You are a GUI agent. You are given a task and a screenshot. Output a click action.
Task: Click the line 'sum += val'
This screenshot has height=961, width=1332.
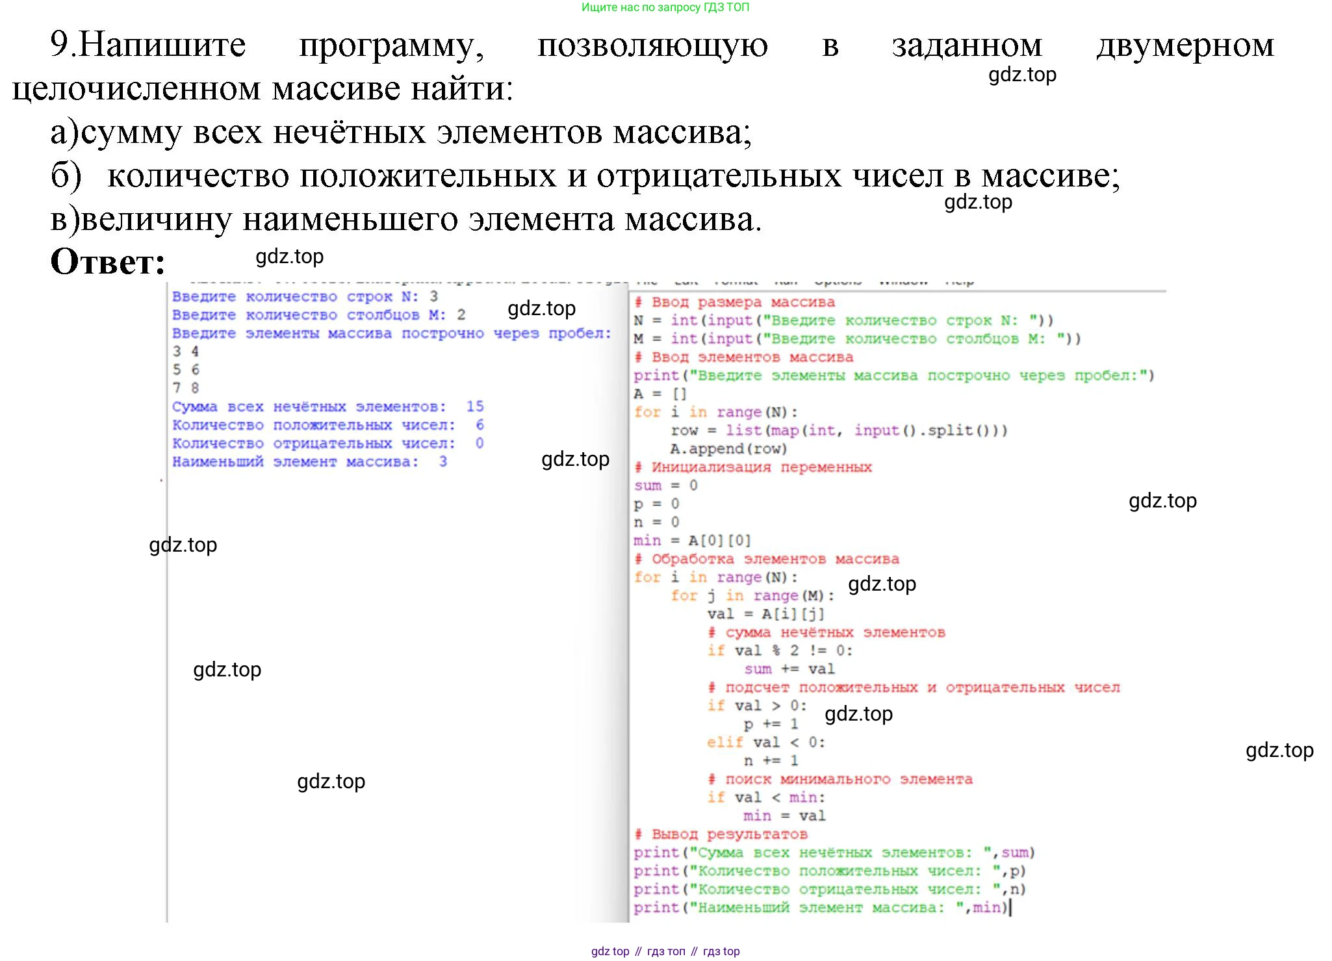(x=789, y=669)
